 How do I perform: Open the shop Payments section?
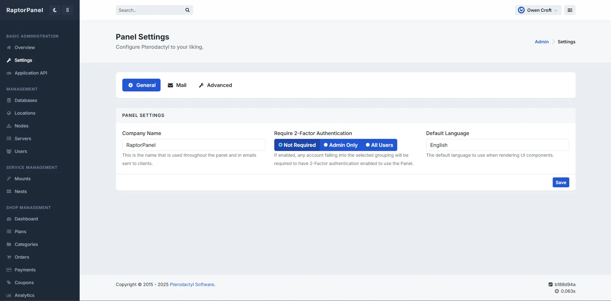point(25,270)
